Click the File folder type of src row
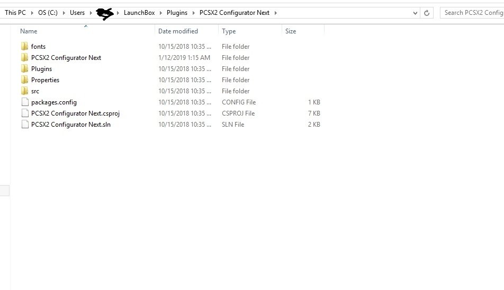 pyautogui.click(x=236, y=91)
